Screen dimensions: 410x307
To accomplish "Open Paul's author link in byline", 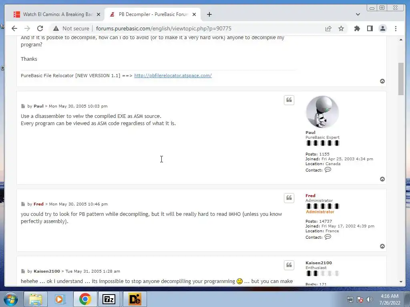I will [x=38, y=106].
